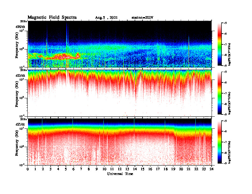Click the dZ/dt panel label
252x194 pixels.
click(x=20, y=124)
